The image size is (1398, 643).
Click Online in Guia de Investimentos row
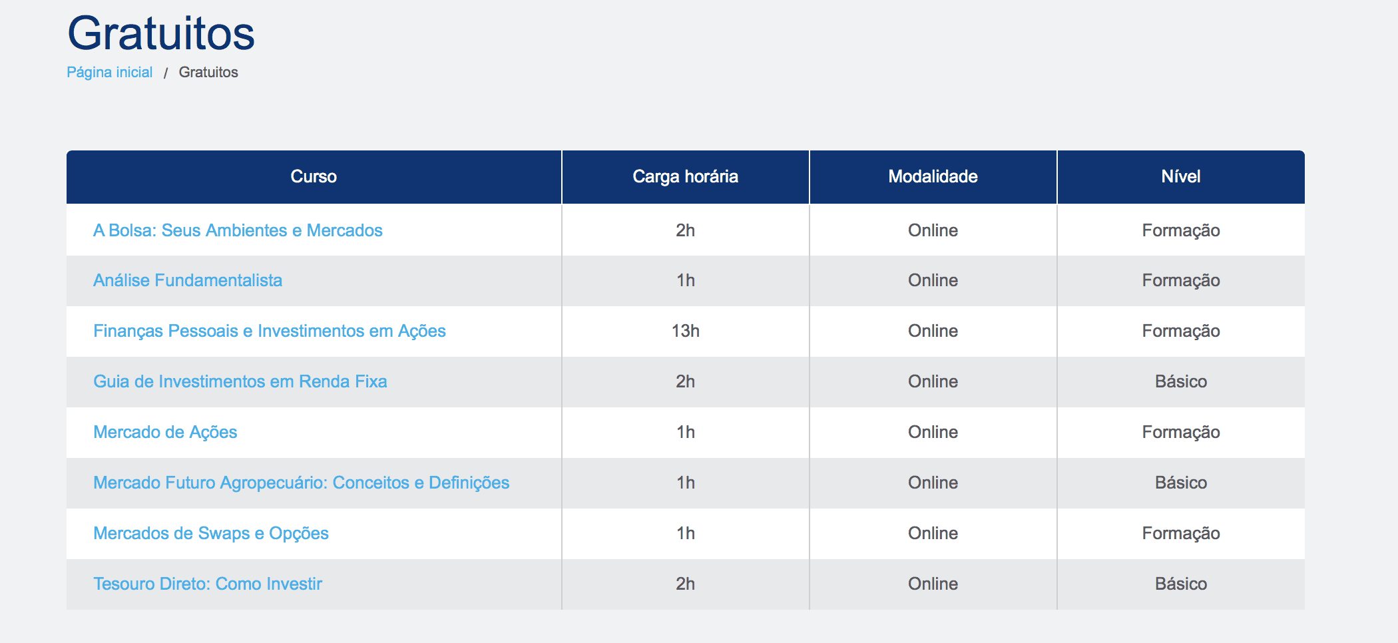(x=933, y=381)
